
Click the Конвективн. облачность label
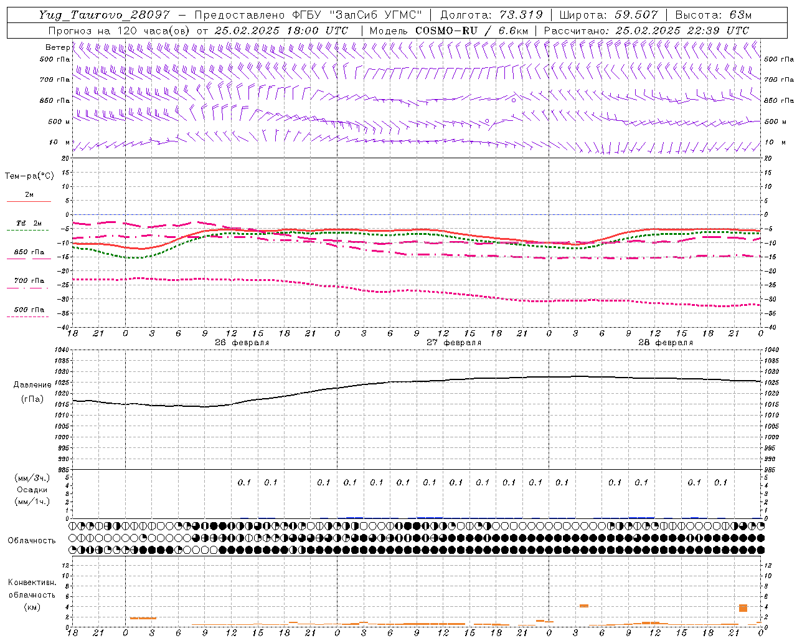(32, 588)
